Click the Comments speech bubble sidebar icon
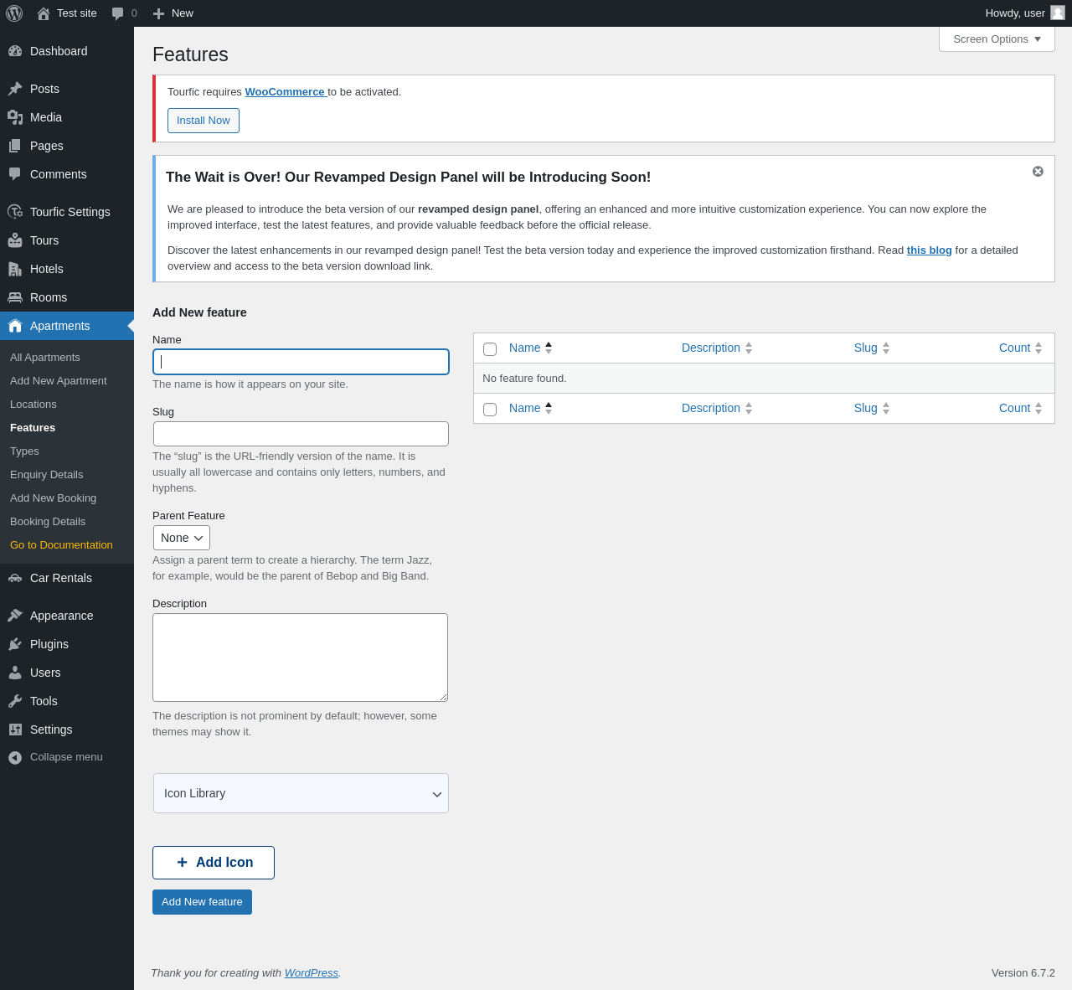The image size is (1072, 990). point(15,174)
